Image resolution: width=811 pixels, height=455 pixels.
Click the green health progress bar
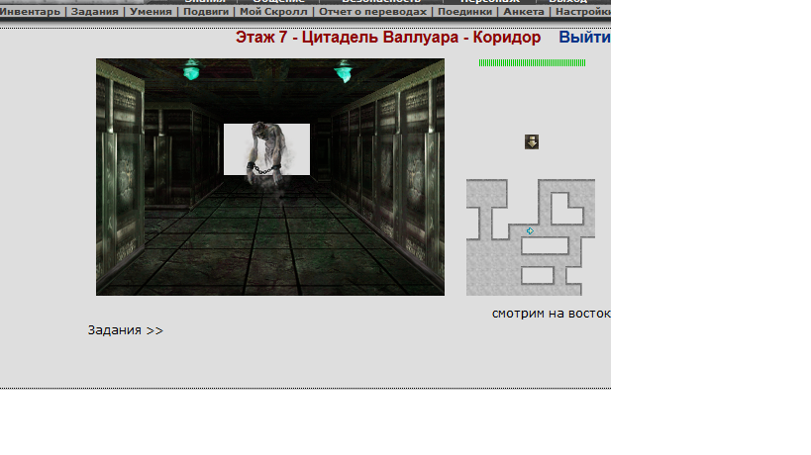pyautogui.click(x=532, y=63)
